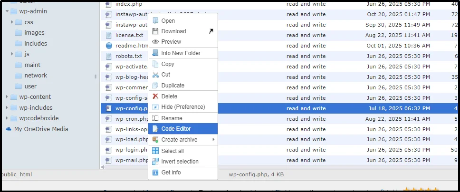The height and width of the screenshot is (192, 460).
Task: Click the Sep 30, 2025 11:49 AM date
Action: 398,25
